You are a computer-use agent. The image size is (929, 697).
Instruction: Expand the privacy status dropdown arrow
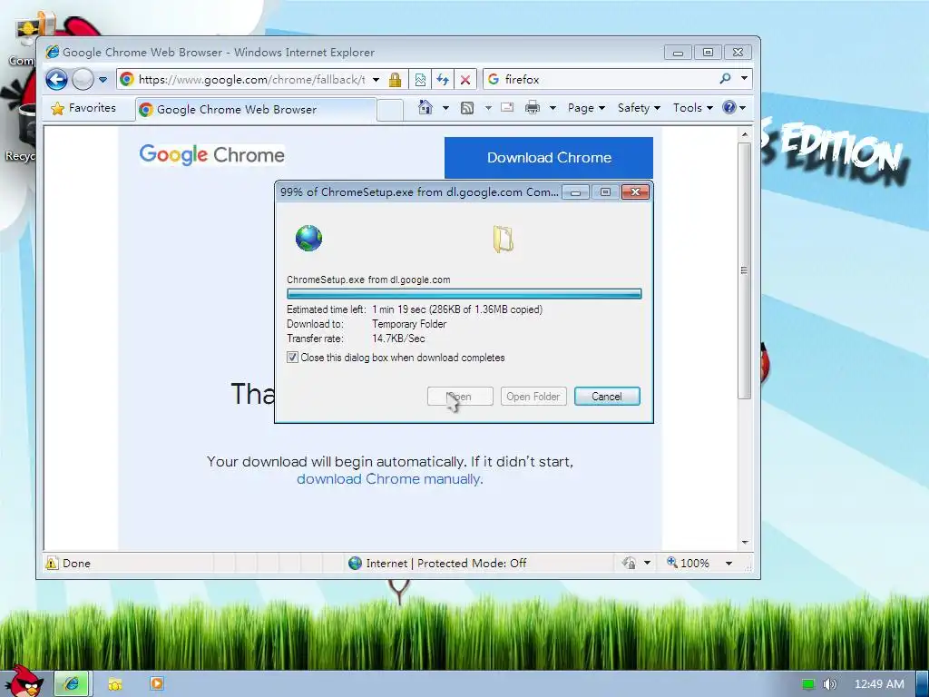pos(647,563)
